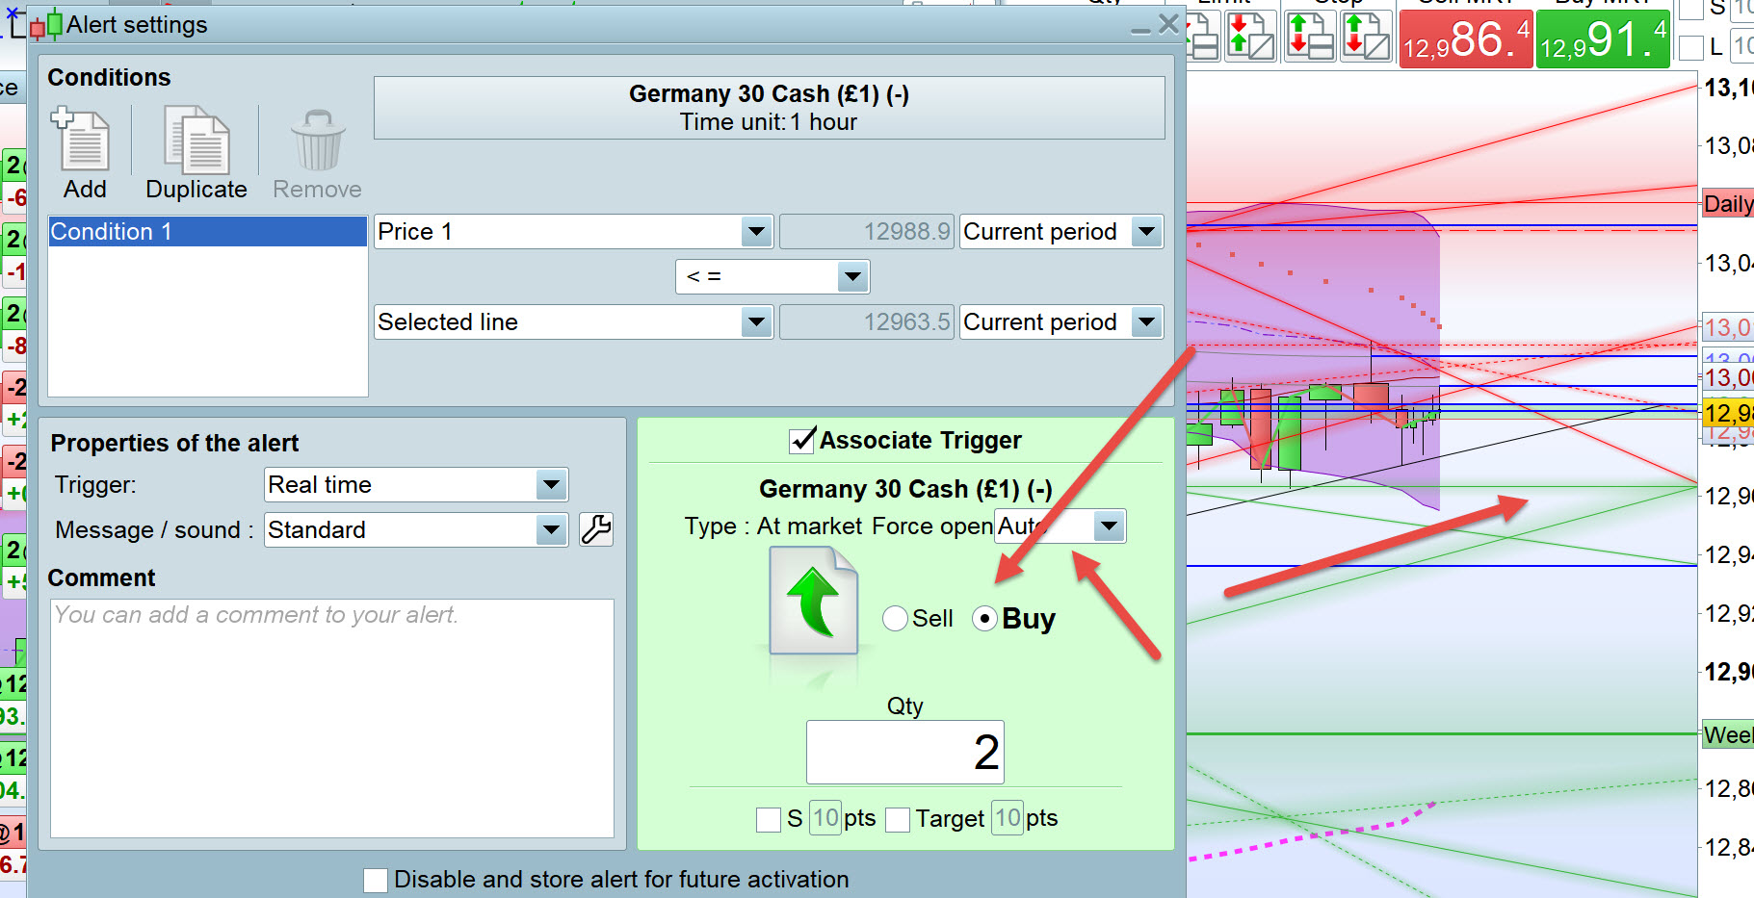Click the 'Message / sound :' label

pyautogui.click(x=154, y=530)
